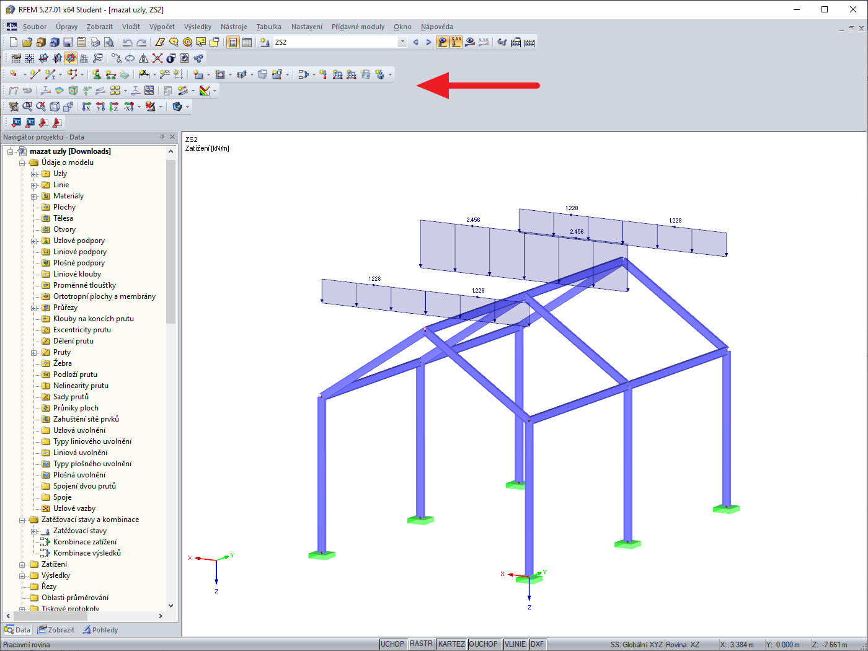The width and height of the screenshot is (868, 651).
Task: Redo the last undone action
Action: 141,42
